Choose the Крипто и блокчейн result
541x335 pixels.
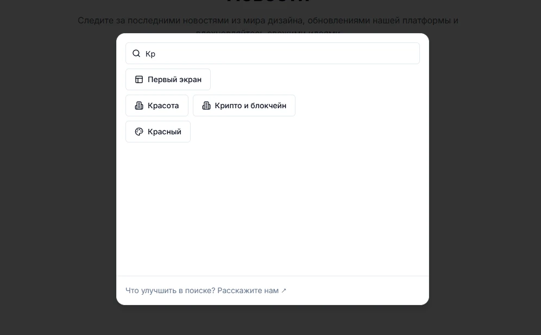coord(250,106)
